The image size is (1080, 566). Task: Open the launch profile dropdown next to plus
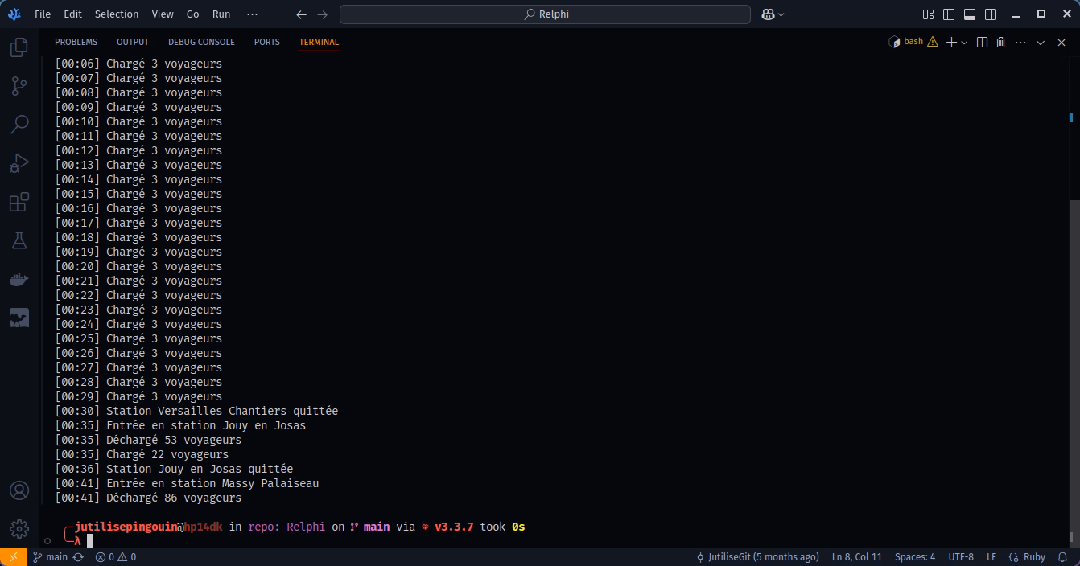(964, 43)
